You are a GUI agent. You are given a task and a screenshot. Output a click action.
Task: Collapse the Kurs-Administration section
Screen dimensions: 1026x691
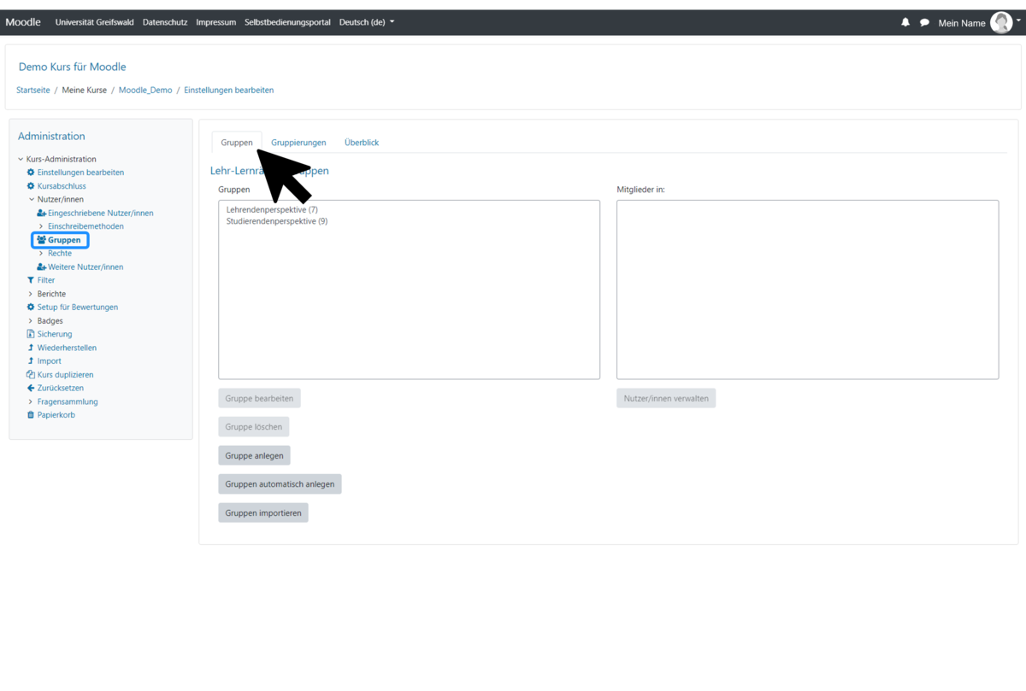21,159
